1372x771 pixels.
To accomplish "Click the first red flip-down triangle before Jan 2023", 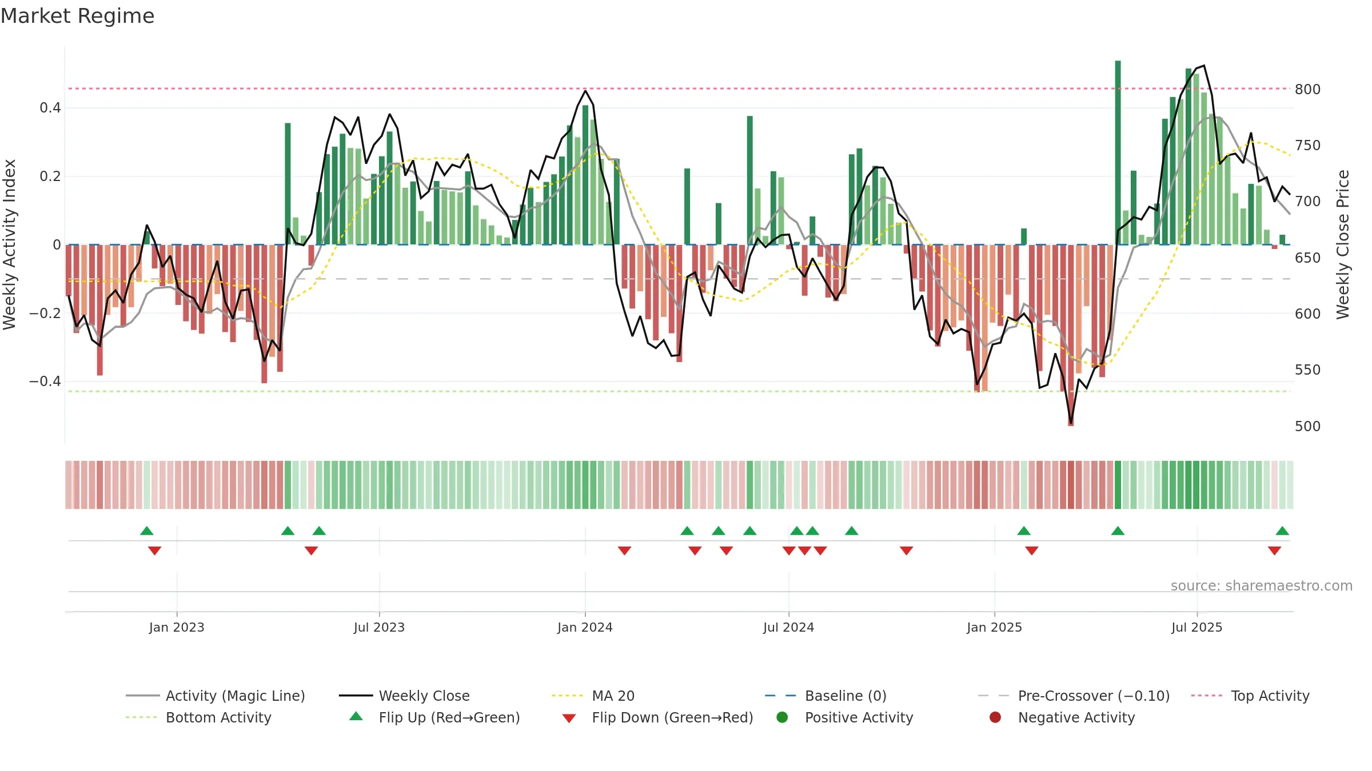I will pos(154,551).
